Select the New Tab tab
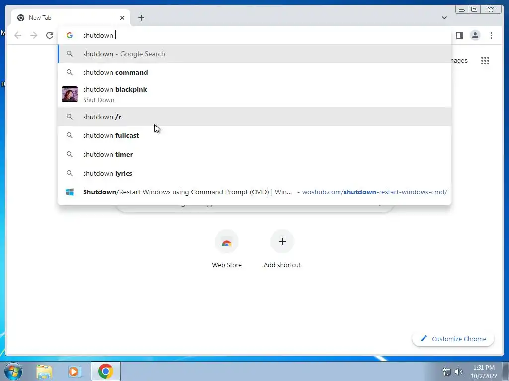 71,18
